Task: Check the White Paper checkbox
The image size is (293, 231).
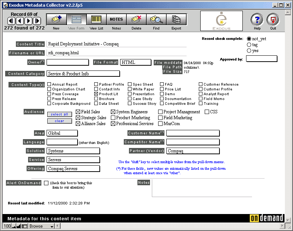Action: (130, 89)
